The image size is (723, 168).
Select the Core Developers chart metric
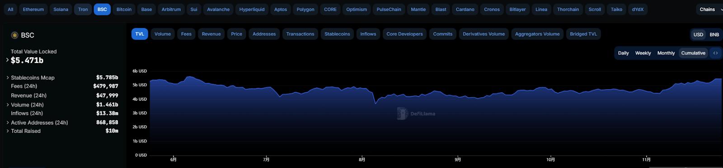pos(404,34)
